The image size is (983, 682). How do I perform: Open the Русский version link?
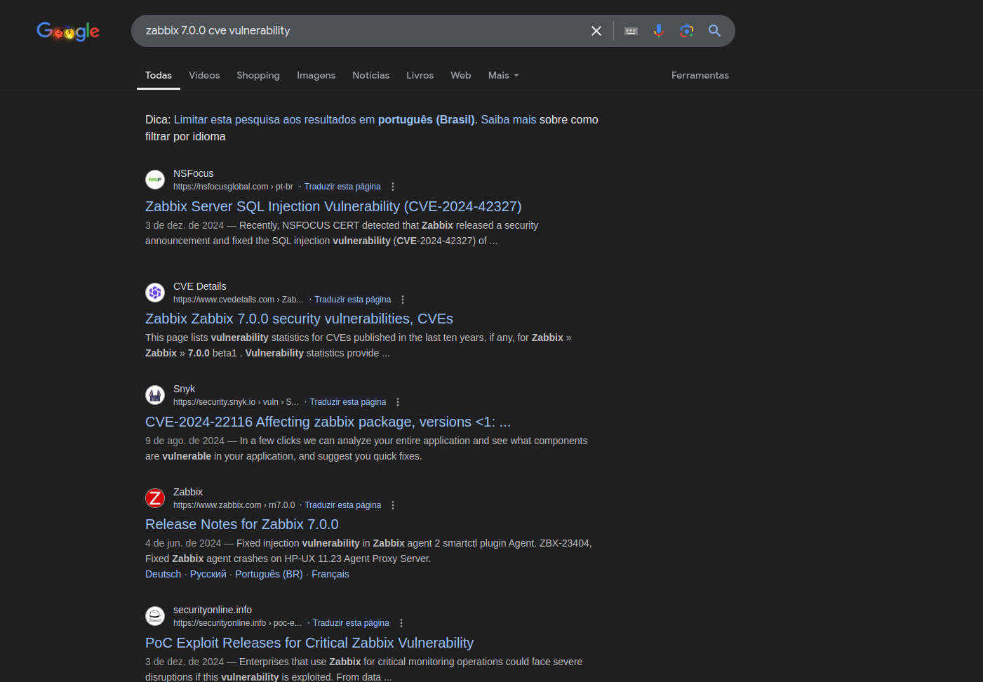pyautogui.click(x=208, y=574)
